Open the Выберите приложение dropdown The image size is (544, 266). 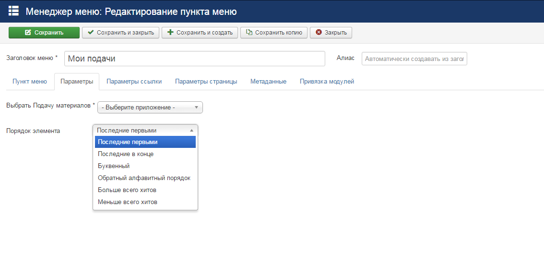150,107
